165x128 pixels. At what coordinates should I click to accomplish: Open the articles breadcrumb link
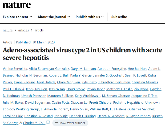pos(23,30)
